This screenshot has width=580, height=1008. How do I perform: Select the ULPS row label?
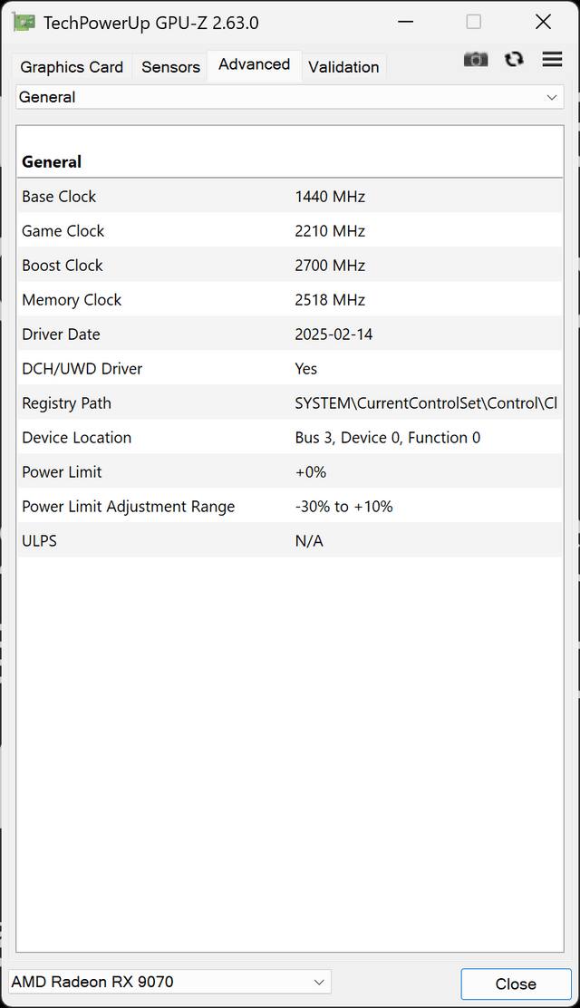pos(39,541)
